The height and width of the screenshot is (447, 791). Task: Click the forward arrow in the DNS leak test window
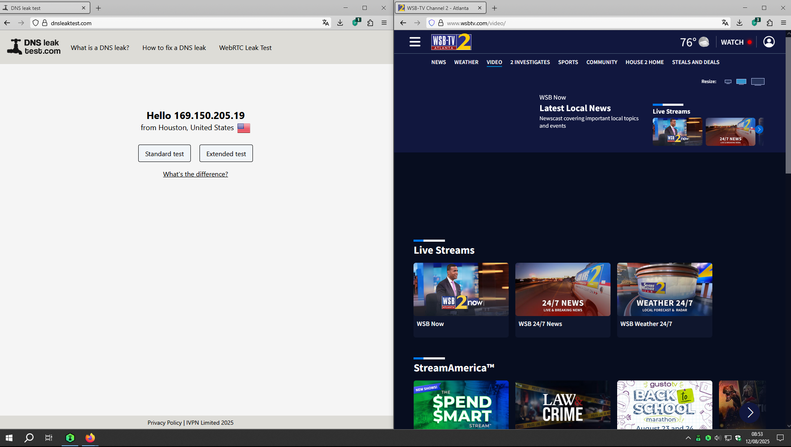pyautogui.click(x=21, y=23)
